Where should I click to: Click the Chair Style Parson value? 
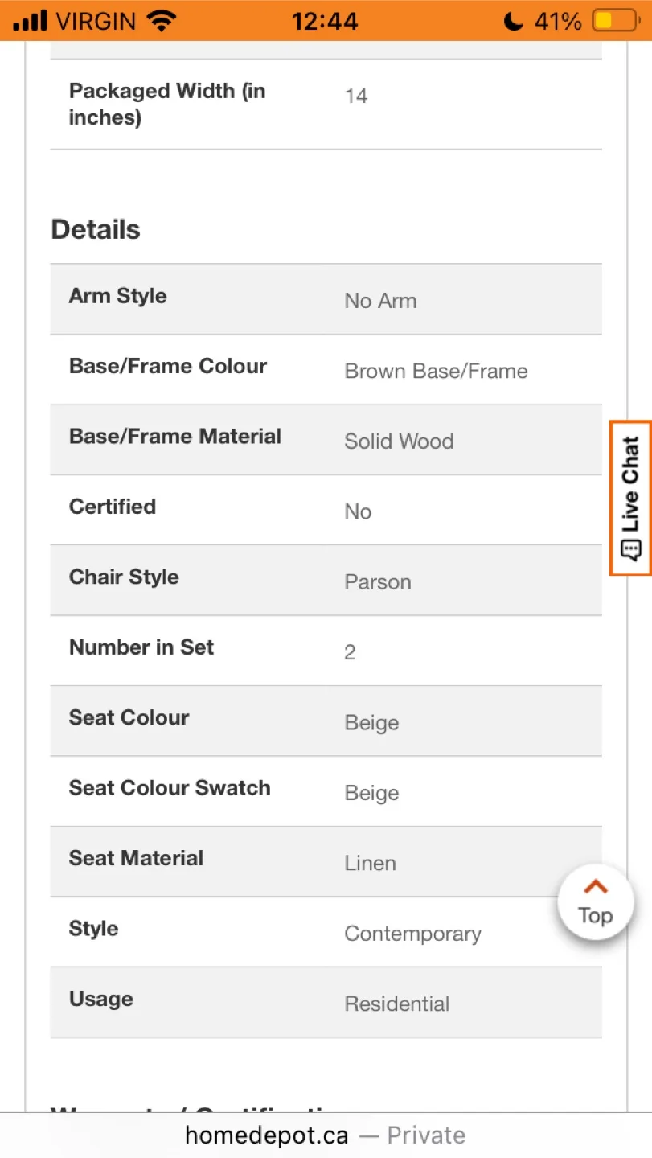click(378, 582)
